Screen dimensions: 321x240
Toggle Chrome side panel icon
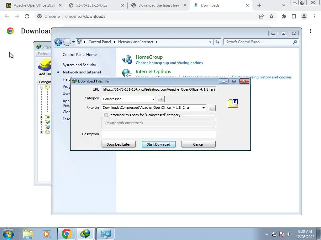(294, 16)
